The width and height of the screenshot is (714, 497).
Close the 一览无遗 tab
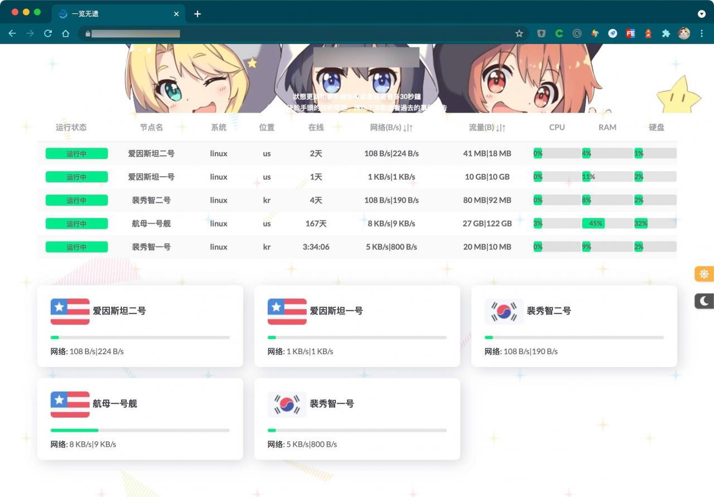tap(177, 14)
